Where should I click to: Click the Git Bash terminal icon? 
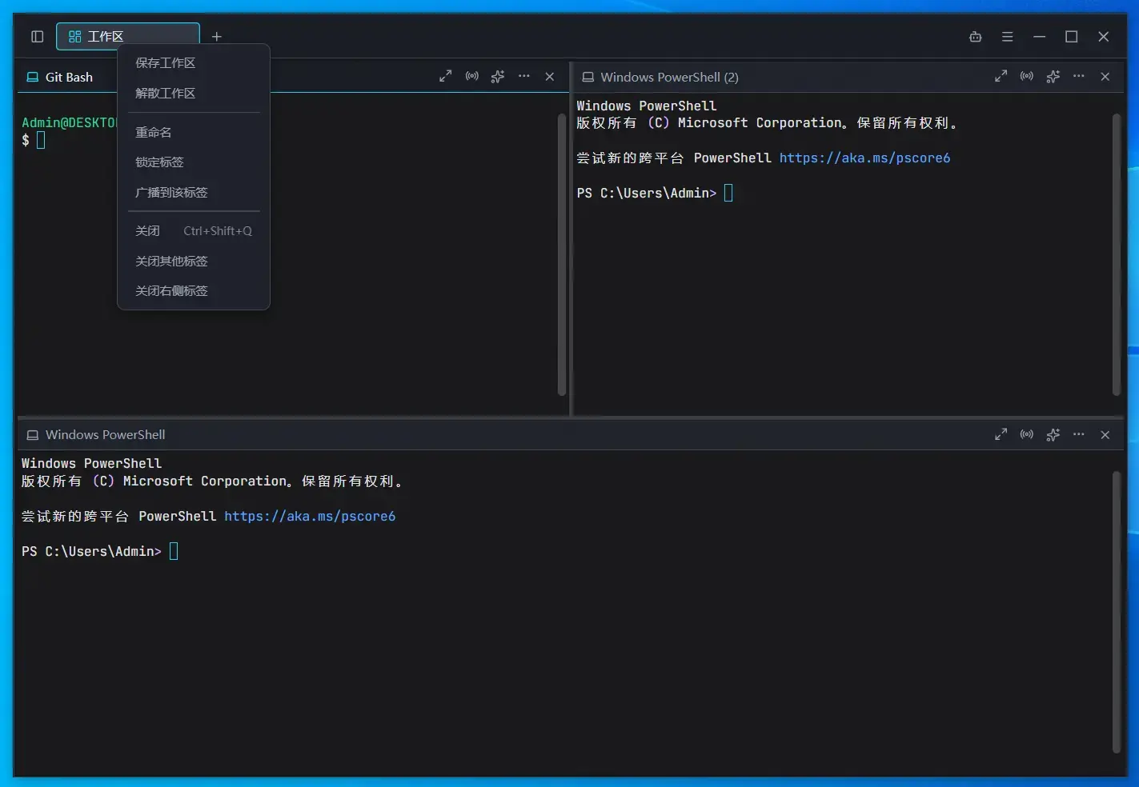point(33,78)
